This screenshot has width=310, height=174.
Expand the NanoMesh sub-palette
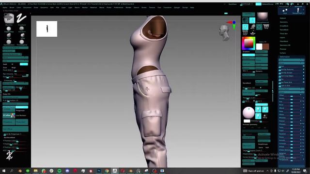click(x=284, y=30)
